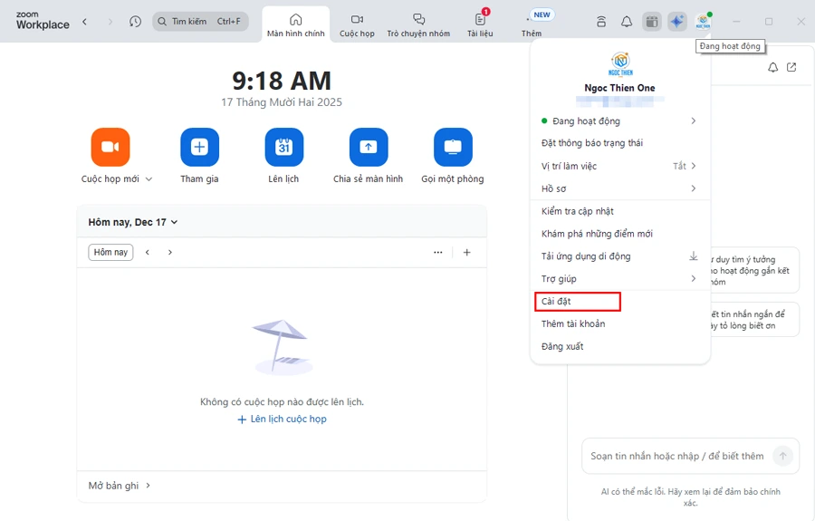Expand the Hôm nay, Dec 17 date dropdown
815x521 pixels.
click(x=133, y=222)
